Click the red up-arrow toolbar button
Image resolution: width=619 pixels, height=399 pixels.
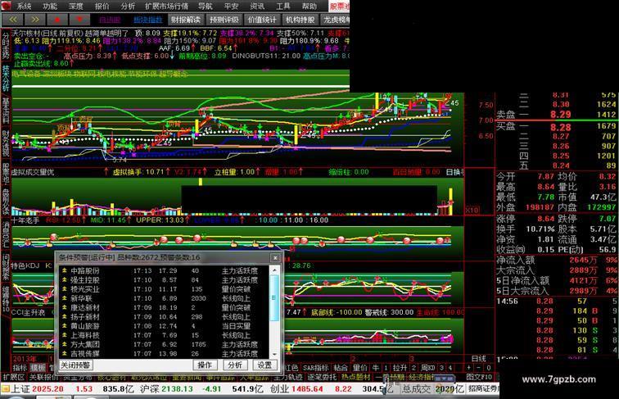[x=56, y=20]
